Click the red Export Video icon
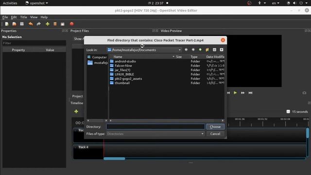Image resolution: width=311 pixels, height=175 pixels. (x=72, y=24)
